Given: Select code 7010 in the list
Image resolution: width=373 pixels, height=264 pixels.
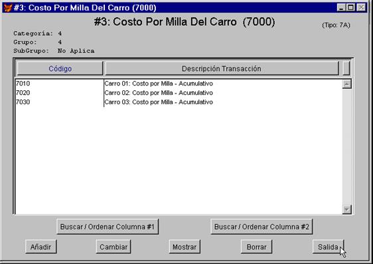Looking at the screenshot, I should tap(23, 84).
